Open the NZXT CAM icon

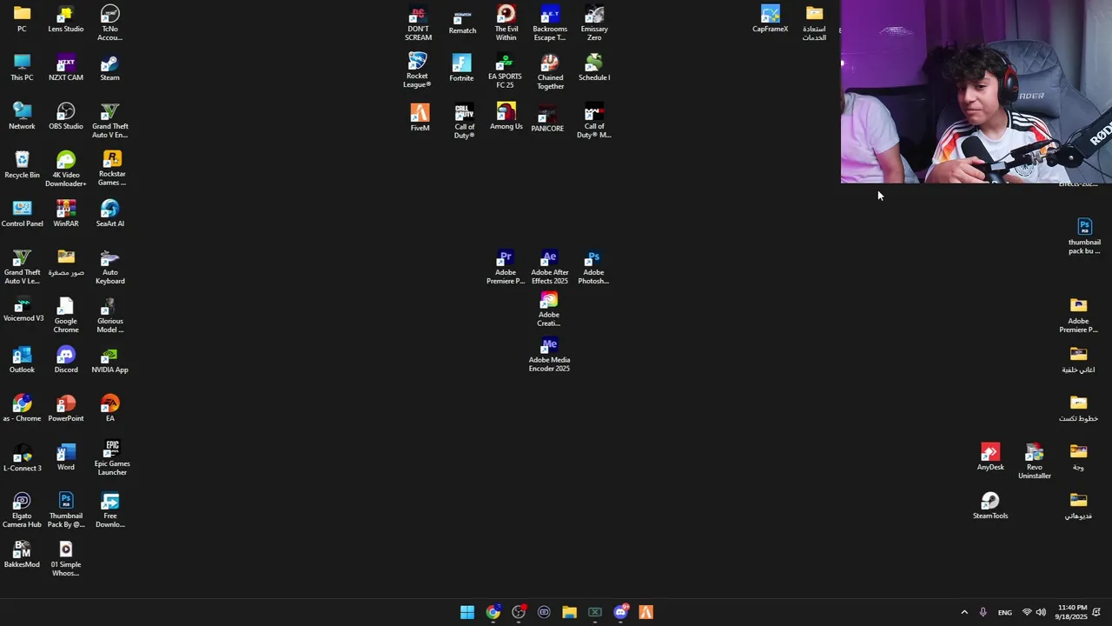click(66, 68)
